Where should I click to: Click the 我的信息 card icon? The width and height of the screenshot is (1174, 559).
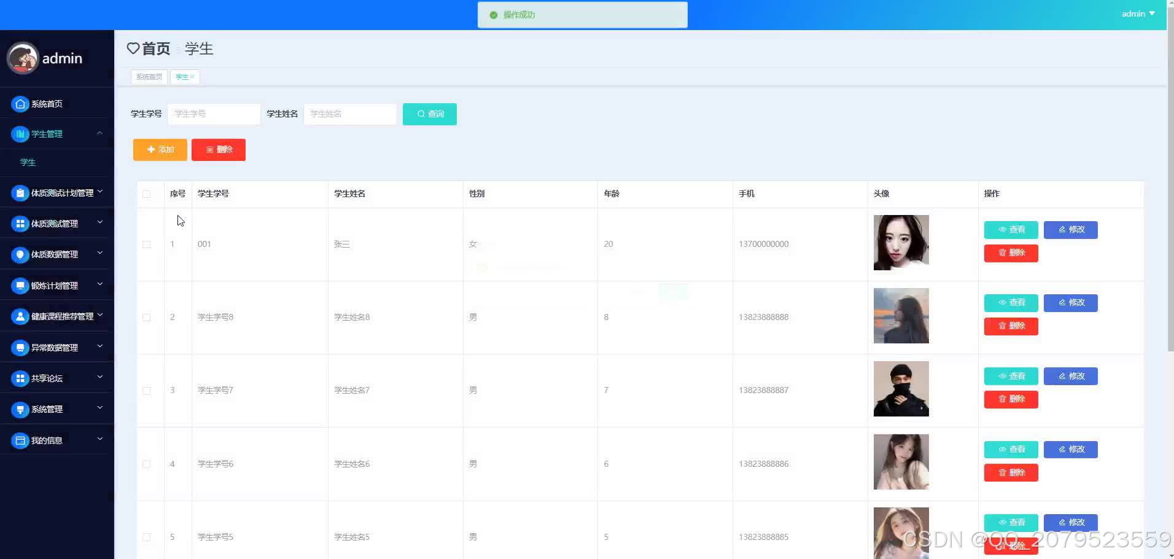tap(20, 440)
